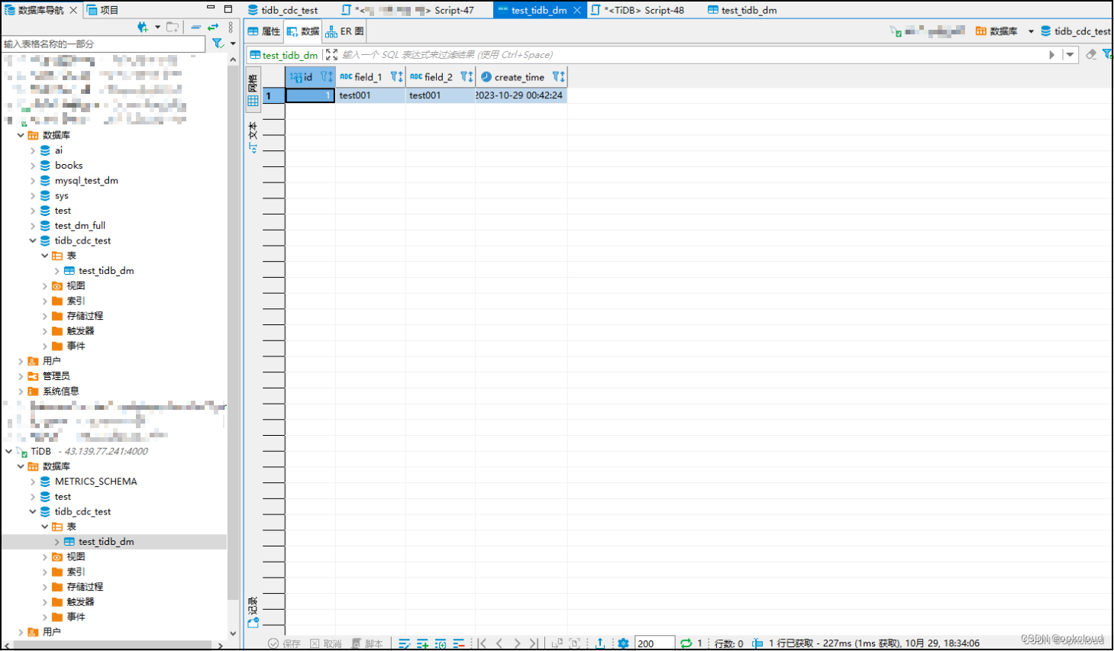Open the 属性 sub-tab
Image resolution: width=1114 pixels, height=651 pixels.
coord(264,31)
